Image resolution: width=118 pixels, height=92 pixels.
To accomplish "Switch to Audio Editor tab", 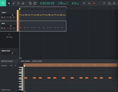I will 37,61.
